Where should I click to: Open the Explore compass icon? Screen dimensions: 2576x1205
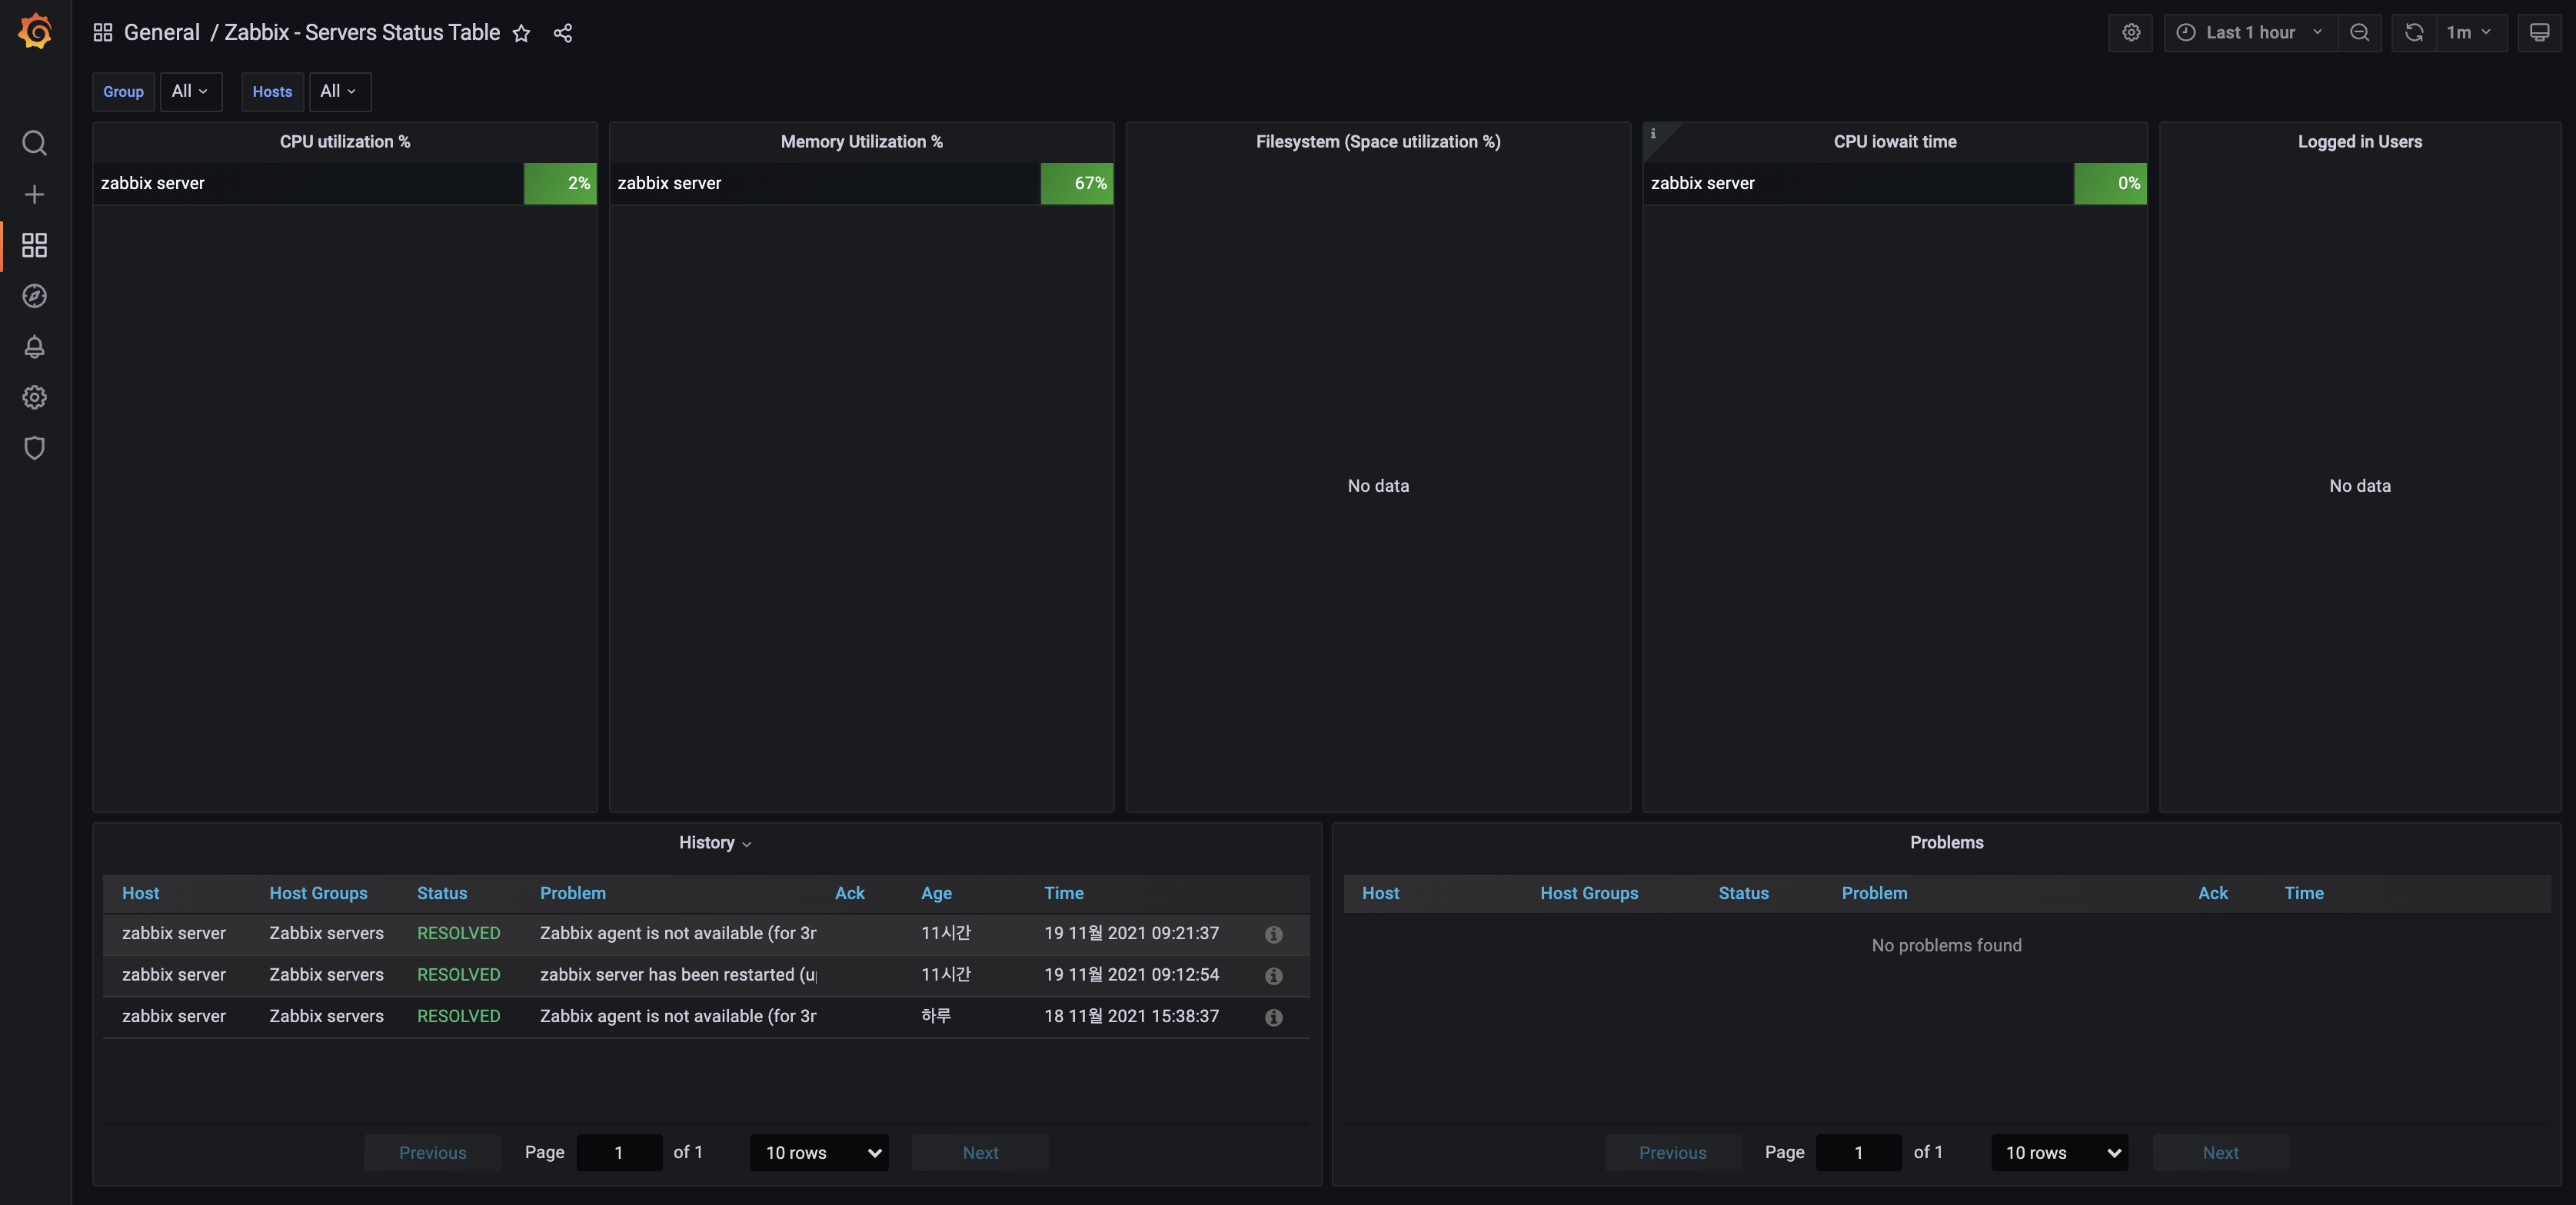click(34, 296)
